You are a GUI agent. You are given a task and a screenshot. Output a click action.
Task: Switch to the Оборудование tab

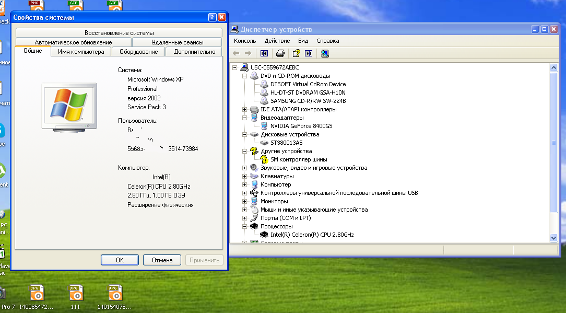click(x=138, y=52)
